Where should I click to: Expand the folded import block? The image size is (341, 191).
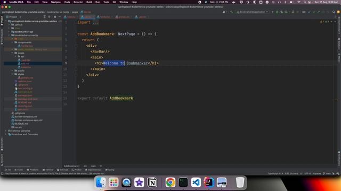click(x=95, y=22)
